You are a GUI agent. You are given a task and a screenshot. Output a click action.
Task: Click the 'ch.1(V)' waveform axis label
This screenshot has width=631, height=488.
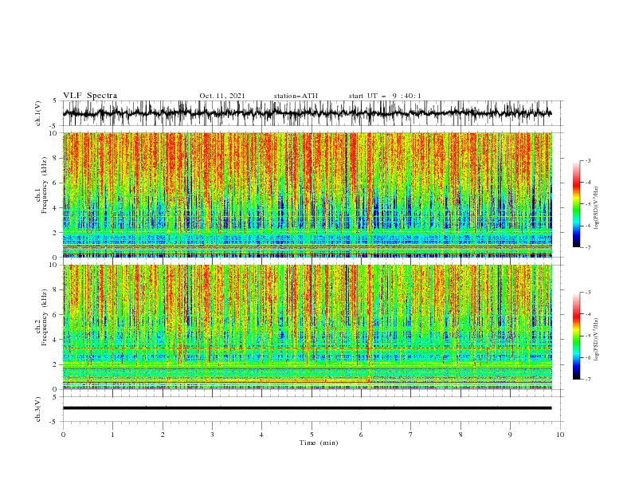click(38, 113)
